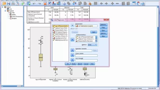This screenshot has height=90, width=160.
Task: Open the Statistics... regression options button
Action: coord(103,24)
